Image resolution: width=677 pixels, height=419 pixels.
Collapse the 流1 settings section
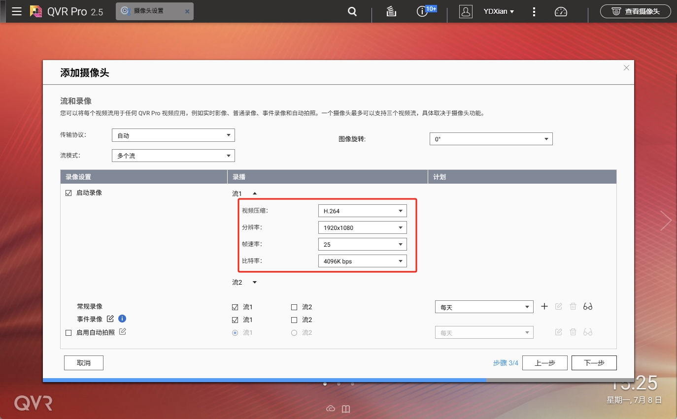click(255, 193)
